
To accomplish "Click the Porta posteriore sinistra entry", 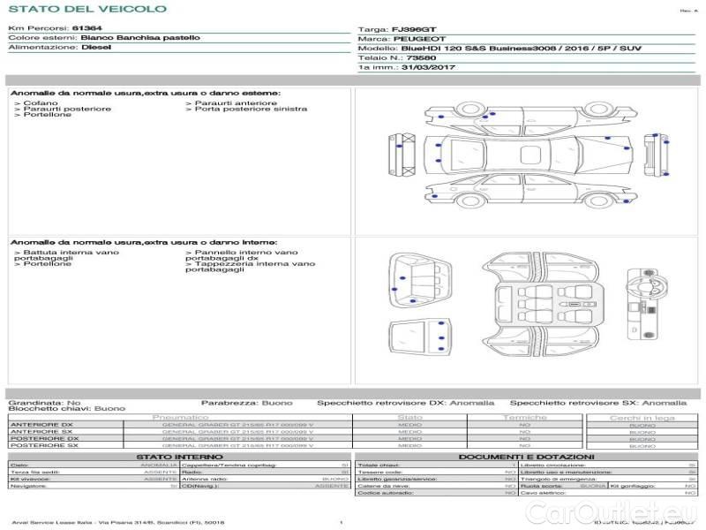I will click(x=246, y=109).
